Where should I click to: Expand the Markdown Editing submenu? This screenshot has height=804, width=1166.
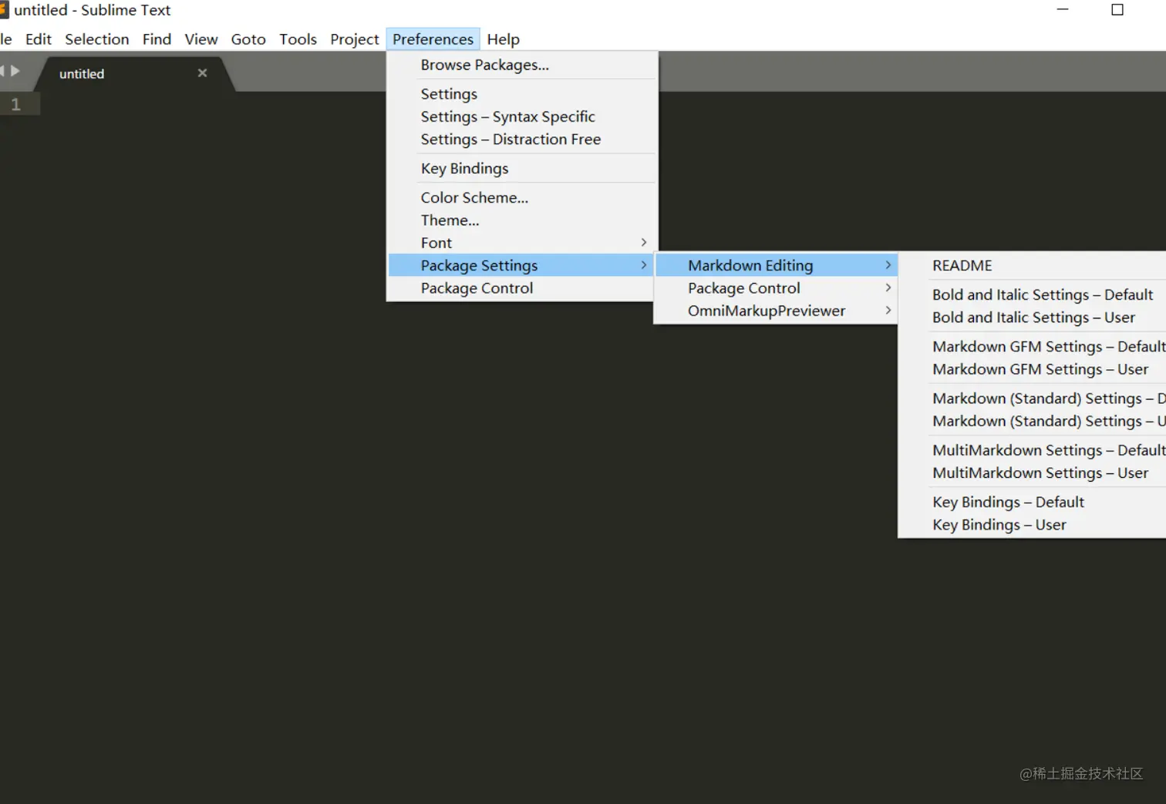tap(750, 264)
